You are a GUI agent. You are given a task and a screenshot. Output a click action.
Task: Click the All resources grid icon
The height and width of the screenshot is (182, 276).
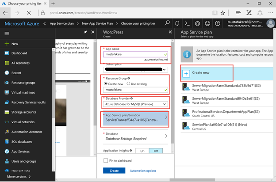(7, 63)
